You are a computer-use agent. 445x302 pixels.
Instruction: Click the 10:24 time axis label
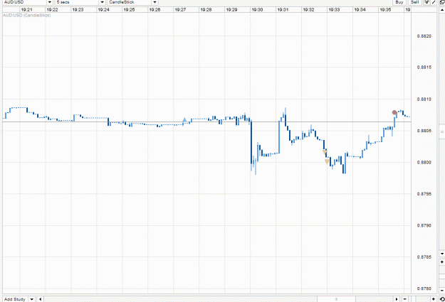point(103,10)
